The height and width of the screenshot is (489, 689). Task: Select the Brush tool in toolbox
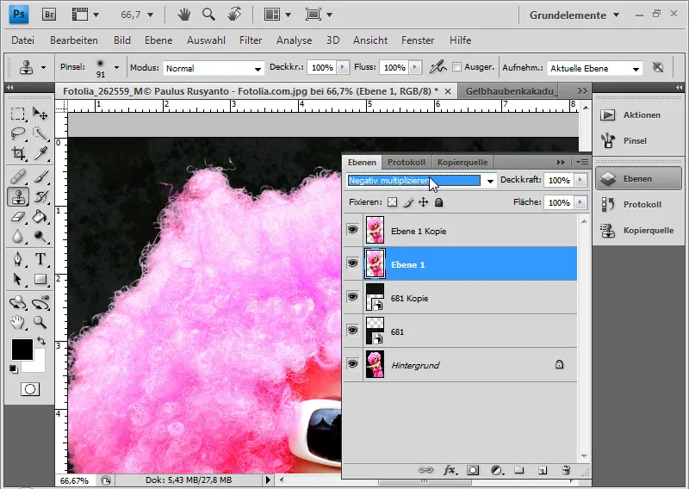(x=40, y=177)
